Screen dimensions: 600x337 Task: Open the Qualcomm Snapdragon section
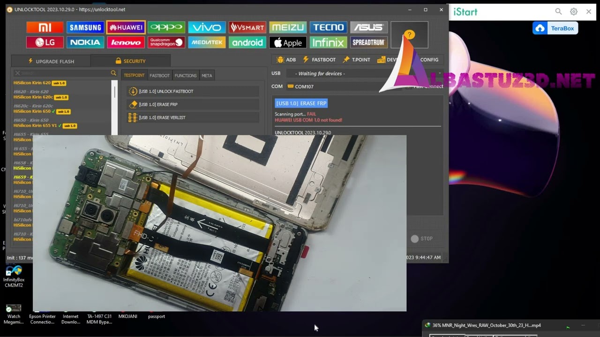coord(166,43)
